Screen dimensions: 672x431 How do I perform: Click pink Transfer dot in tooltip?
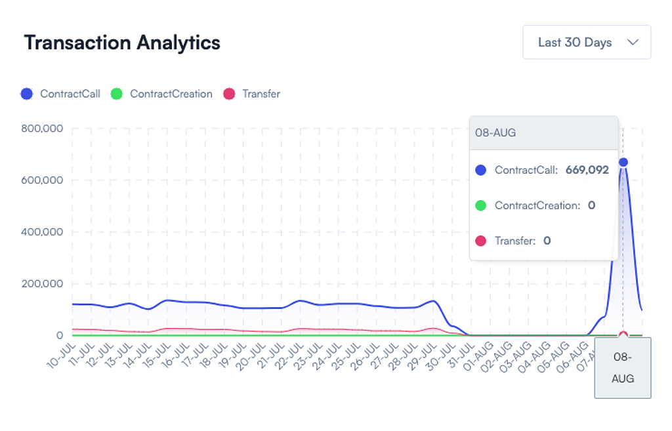480,241
